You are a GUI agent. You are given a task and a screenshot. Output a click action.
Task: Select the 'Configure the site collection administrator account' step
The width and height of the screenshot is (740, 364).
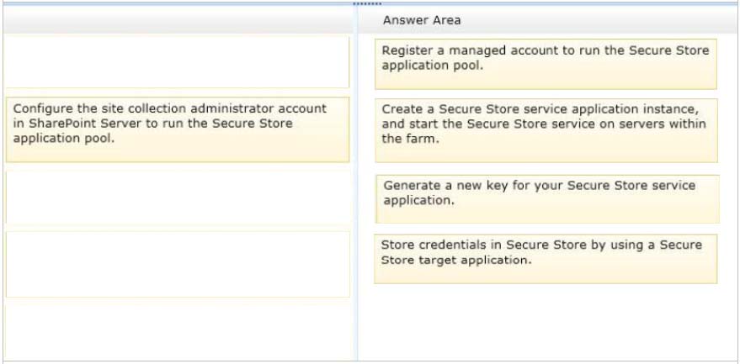178,129
